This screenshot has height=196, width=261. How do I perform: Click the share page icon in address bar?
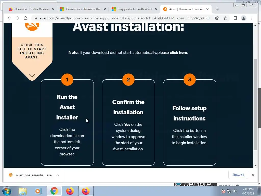click(217, 18)
